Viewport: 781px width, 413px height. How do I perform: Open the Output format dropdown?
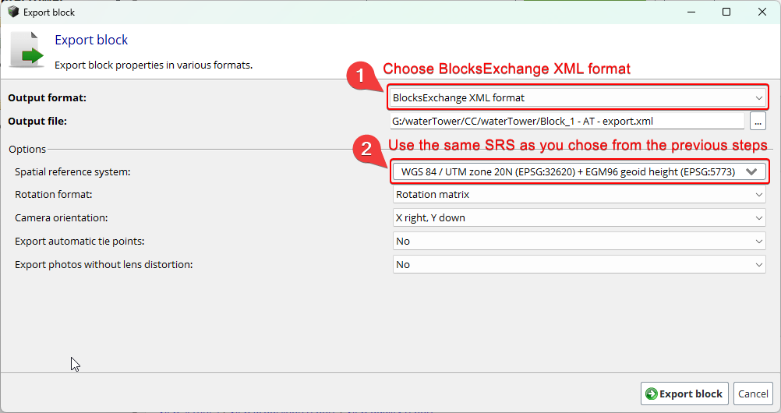pos(578,97)
